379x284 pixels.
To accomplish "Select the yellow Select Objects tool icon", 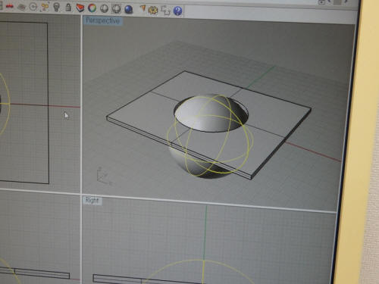I will (45, 7).
